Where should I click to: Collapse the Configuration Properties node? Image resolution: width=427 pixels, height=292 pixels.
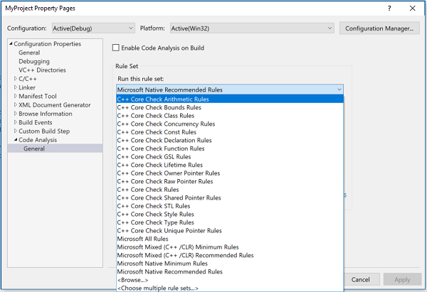pyautogui.click(x=10, y=44)
